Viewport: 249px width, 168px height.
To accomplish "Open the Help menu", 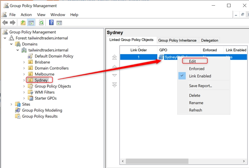I will 74,15.
